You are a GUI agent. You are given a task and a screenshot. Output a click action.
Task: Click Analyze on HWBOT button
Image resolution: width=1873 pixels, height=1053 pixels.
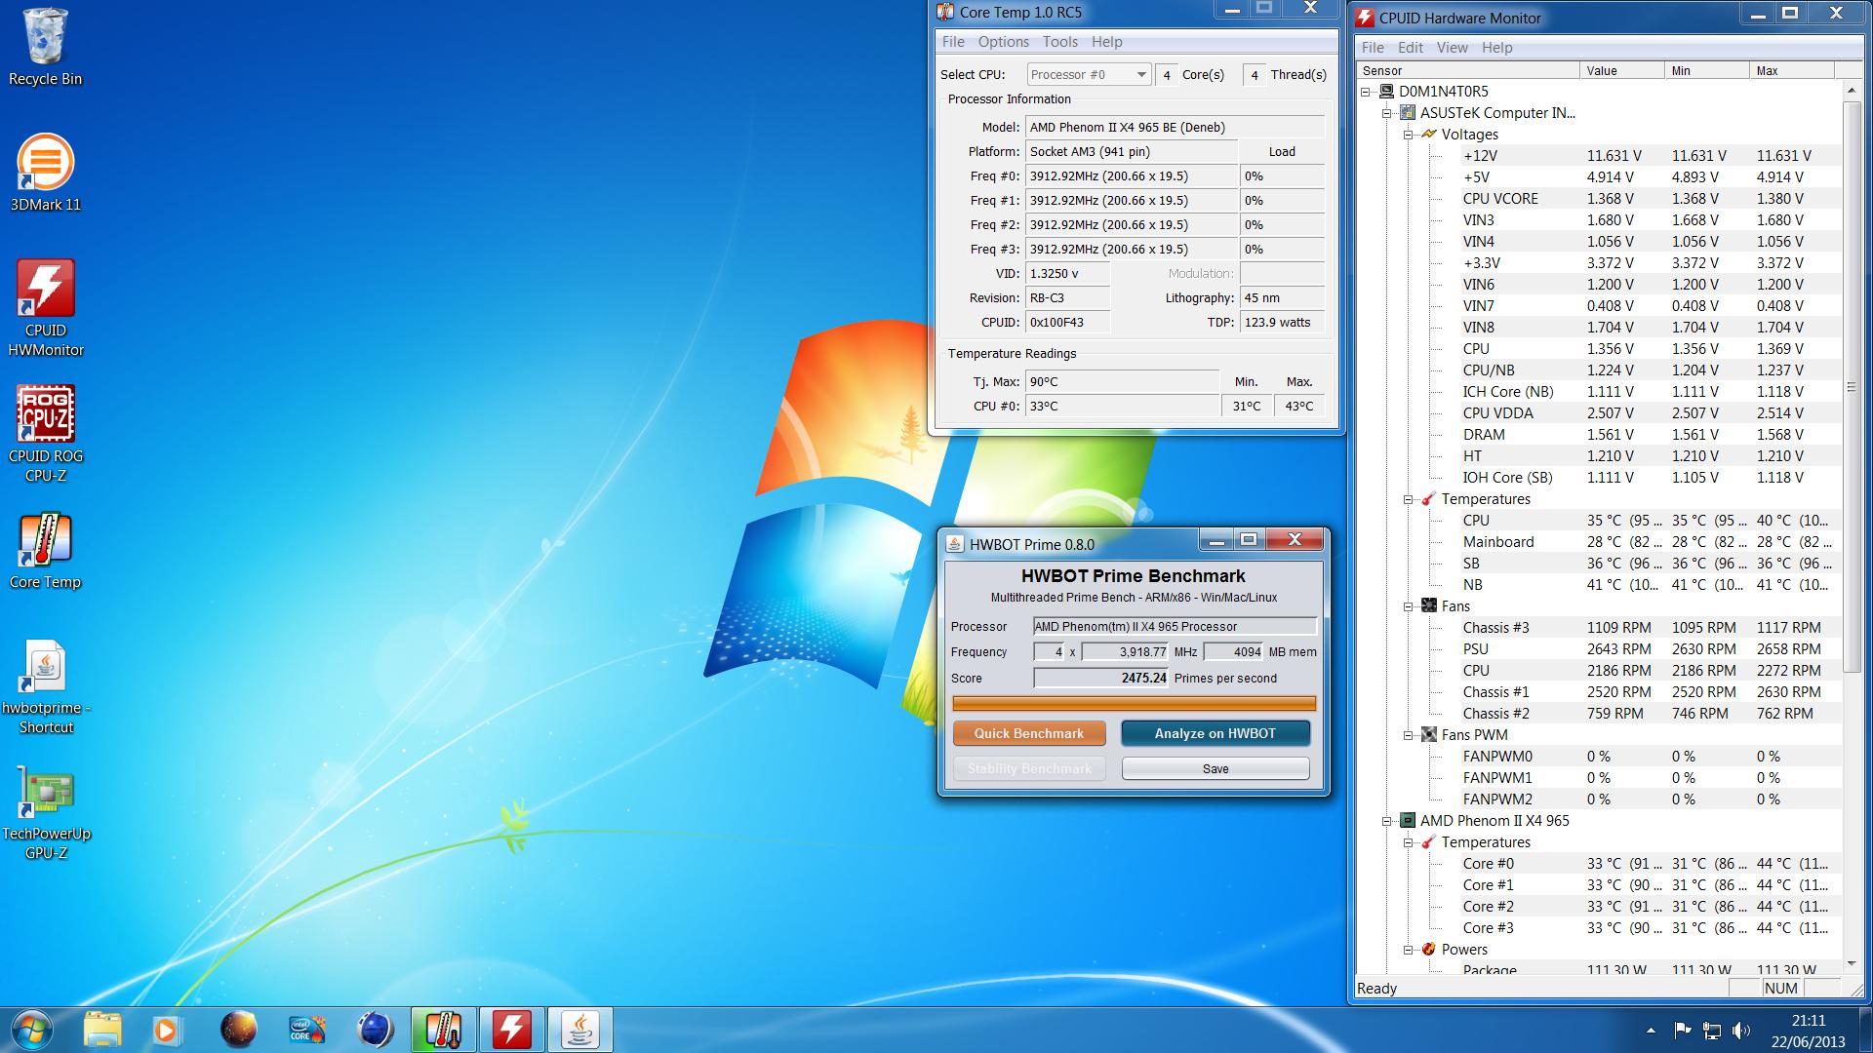(x=1215, y=733)
